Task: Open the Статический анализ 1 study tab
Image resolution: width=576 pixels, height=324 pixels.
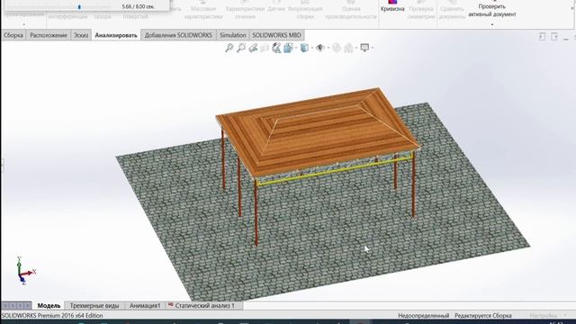Action: [x=204, y=306]
